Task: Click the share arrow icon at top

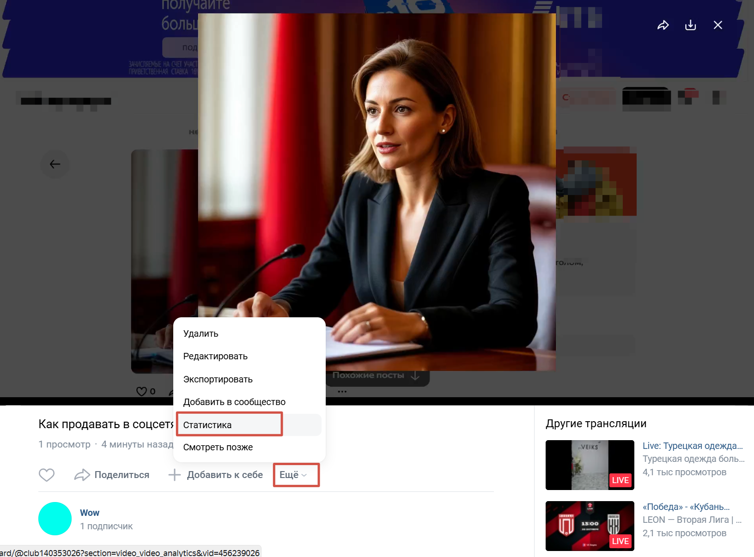Action: pos(663,25)
